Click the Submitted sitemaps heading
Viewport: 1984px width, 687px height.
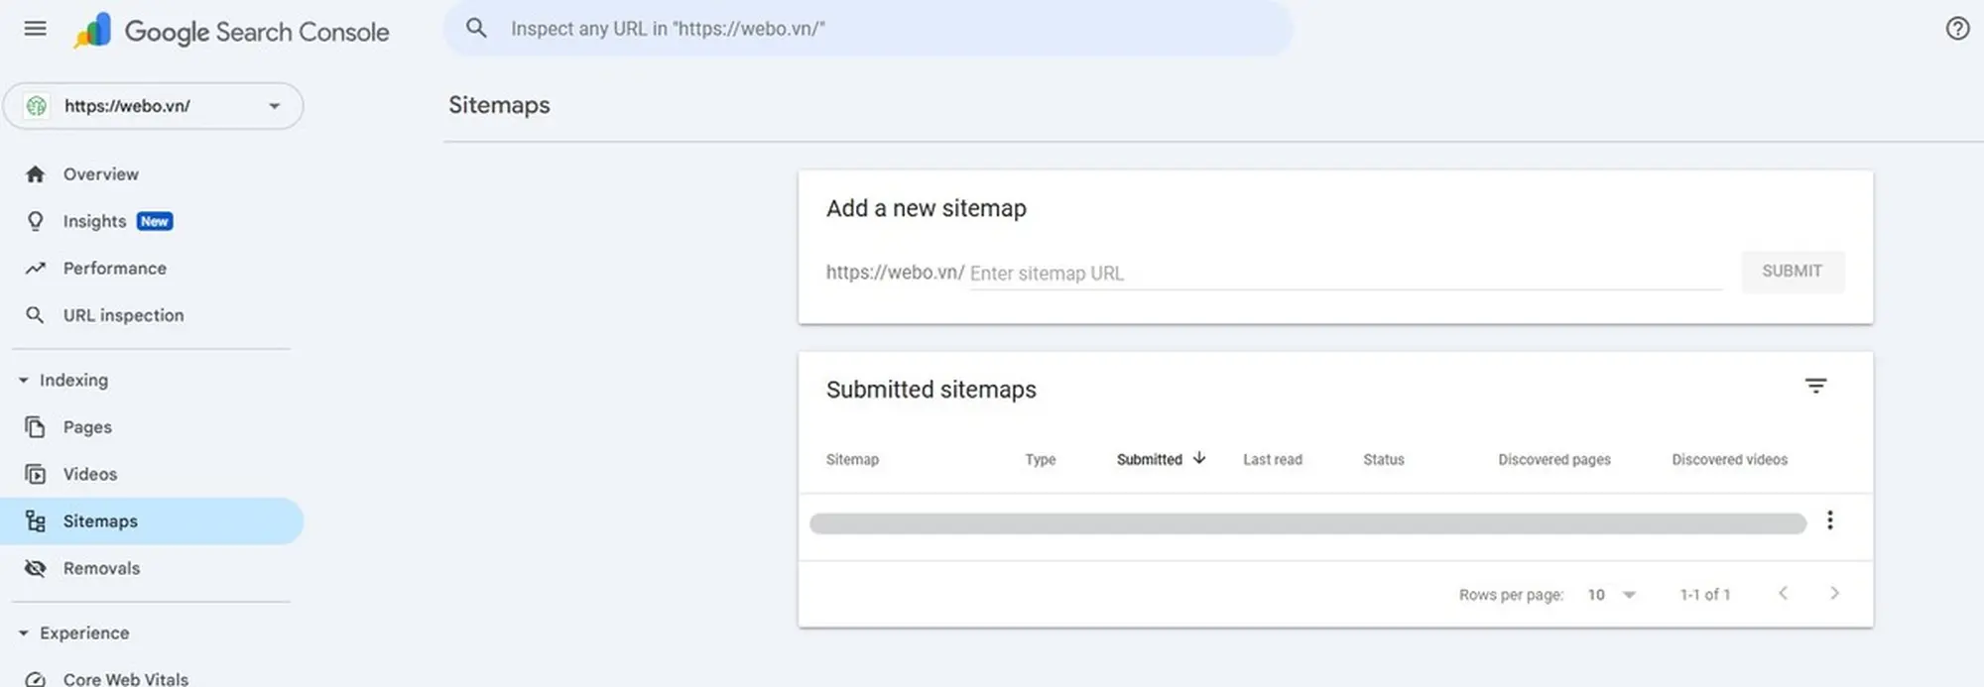pos(931,390)
